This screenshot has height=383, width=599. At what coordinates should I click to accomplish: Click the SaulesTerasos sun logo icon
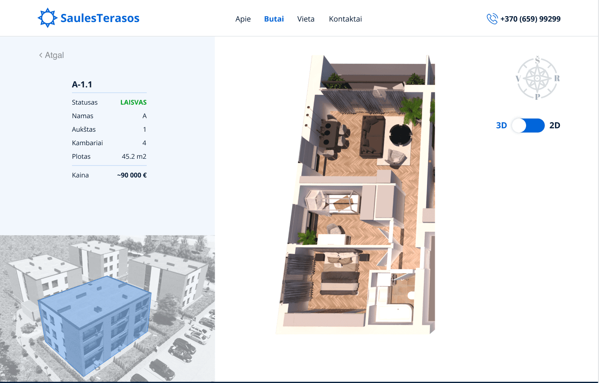47,18
